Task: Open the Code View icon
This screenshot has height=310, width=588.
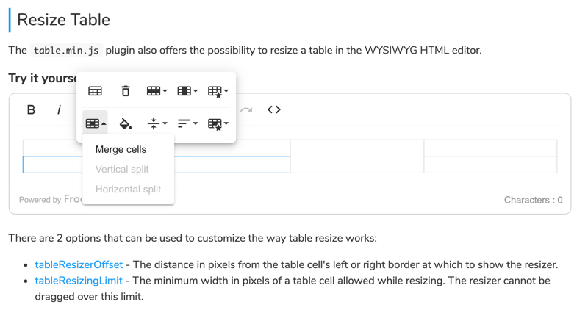Action: (x=274, y=109)
